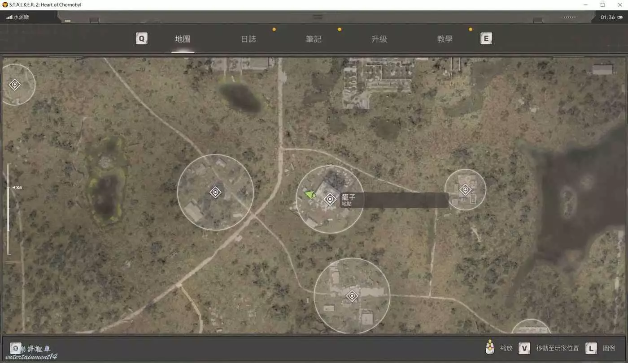Select the 籠子 location marker

pos(330,199)
